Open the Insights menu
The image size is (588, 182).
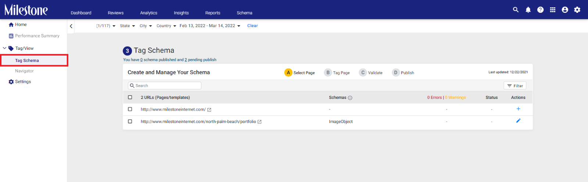[181, 13]
